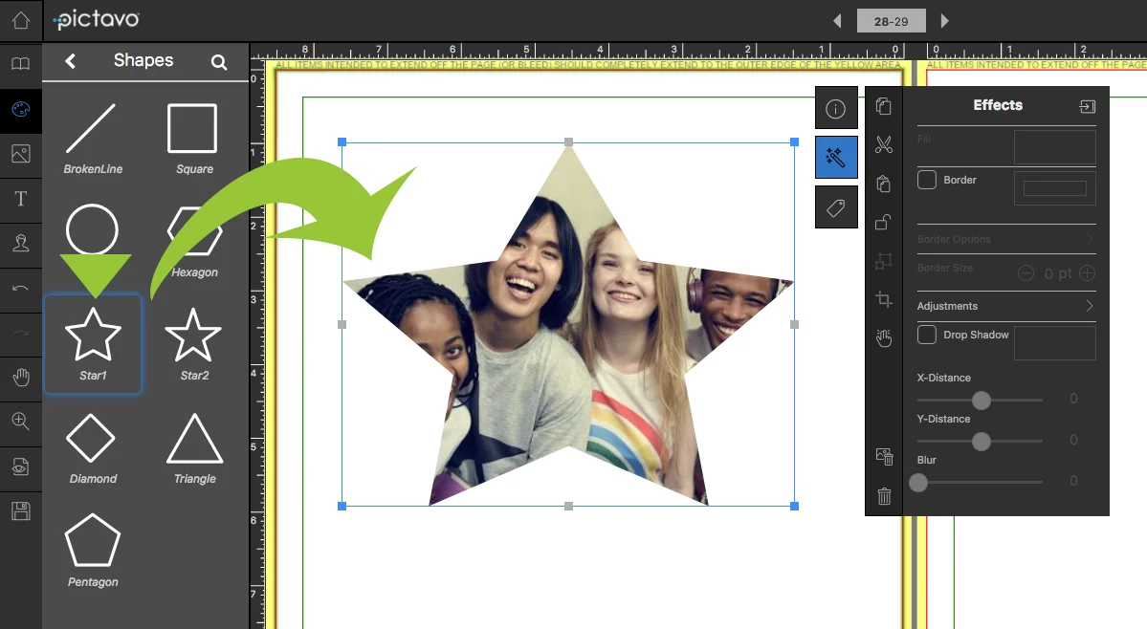Click the trash delete icon
This screenshot has height=629, width=1147.
[884, 496]
